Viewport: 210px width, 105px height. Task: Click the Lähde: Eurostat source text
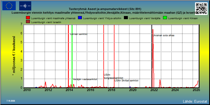[x=195, y=101]
